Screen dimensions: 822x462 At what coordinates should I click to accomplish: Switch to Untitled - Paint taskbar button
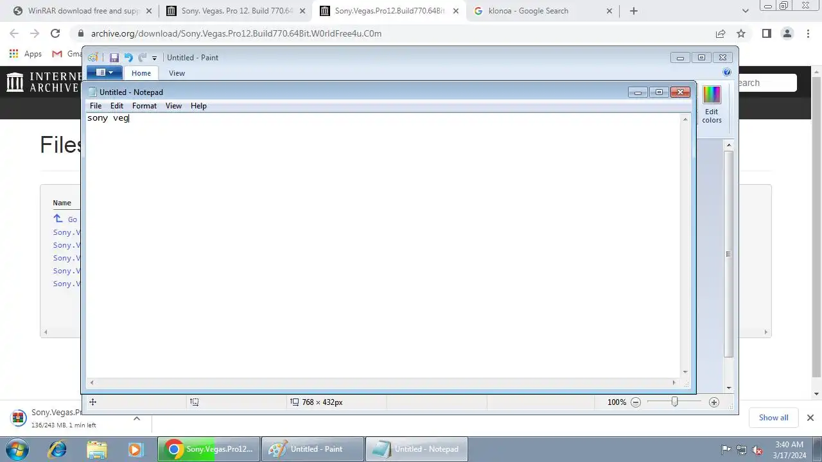pyautogui.click(x=313, y=449)
